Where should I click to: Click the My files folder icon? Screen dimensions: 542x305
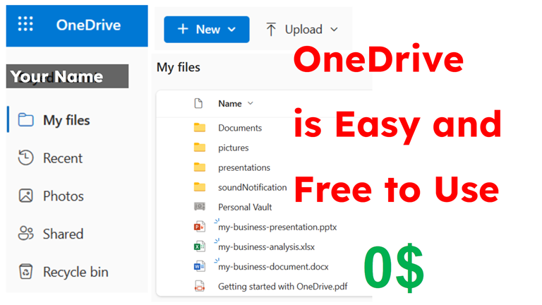pos(25,120)
